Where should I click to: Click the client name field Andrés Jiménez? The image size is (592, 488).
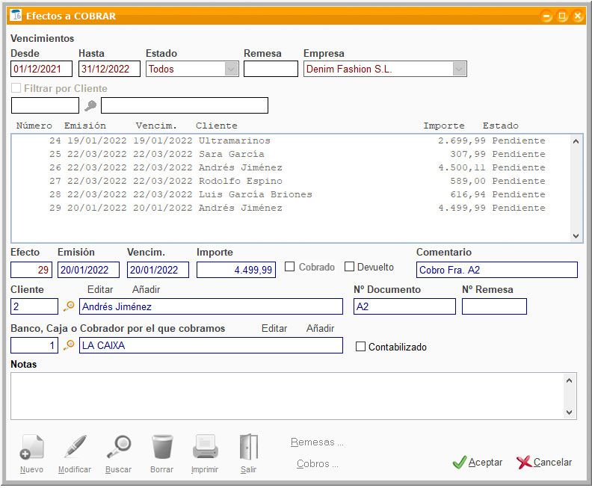[x=211, y=306]
